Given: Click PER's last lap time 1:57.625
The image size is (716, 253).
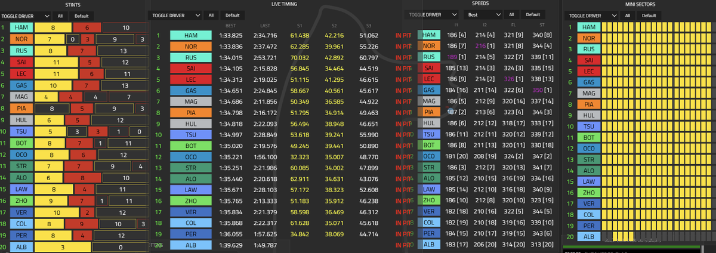Looking at the screenshot, I should tap(265, 234).
